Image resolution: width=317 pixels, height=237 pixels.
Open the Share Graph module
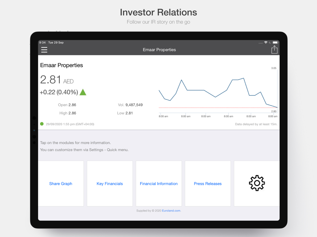coord(61,183)
